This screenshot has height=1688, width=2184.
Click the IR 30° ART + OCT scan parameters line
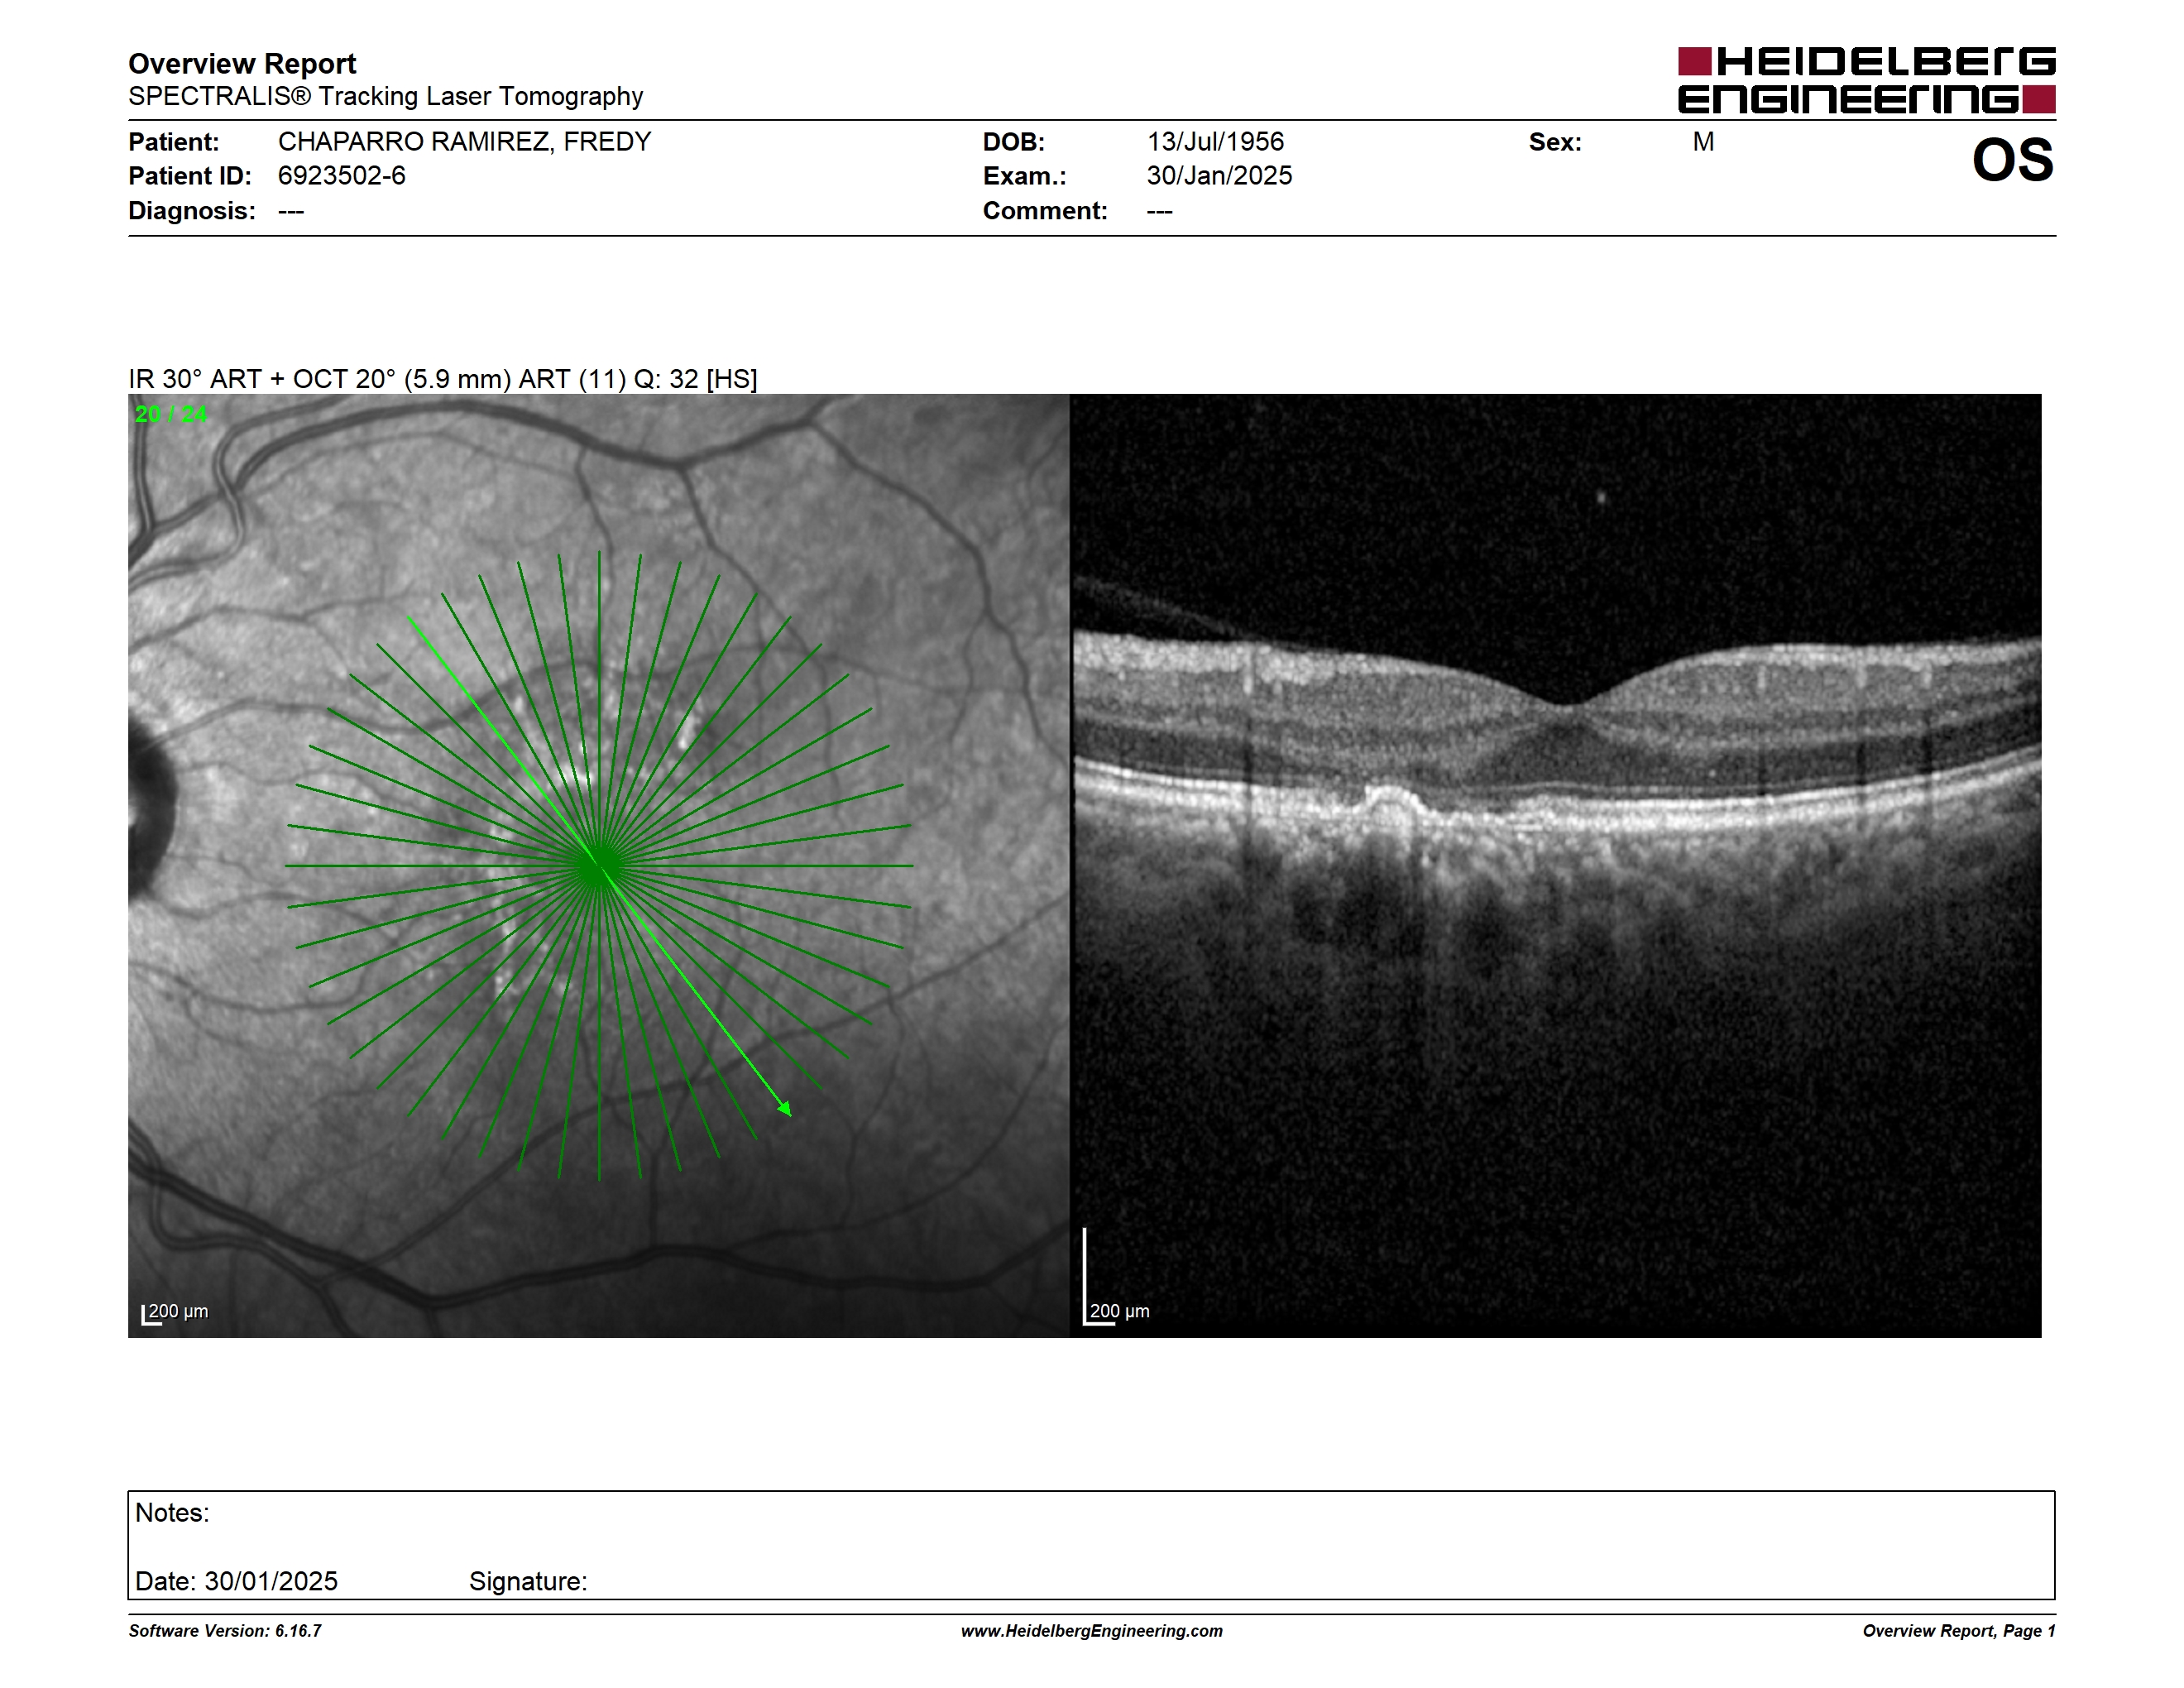(x=443, y=379)
